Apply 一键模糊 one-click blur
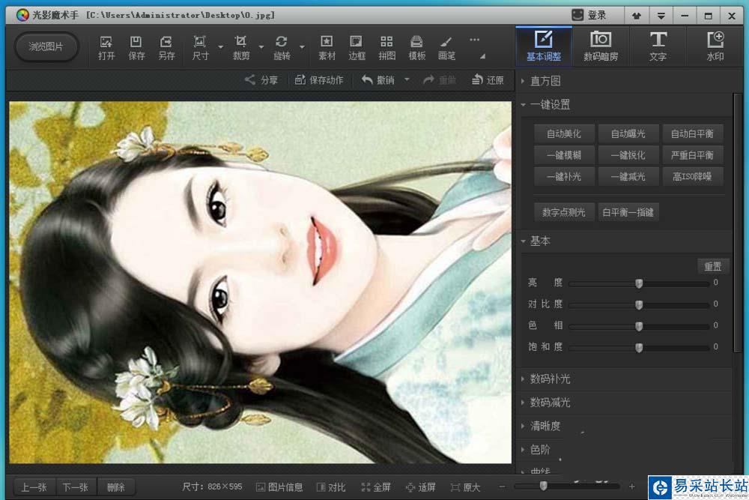This screenshot has height=500, width=749. pyautogui.click(x=564, y=155)
